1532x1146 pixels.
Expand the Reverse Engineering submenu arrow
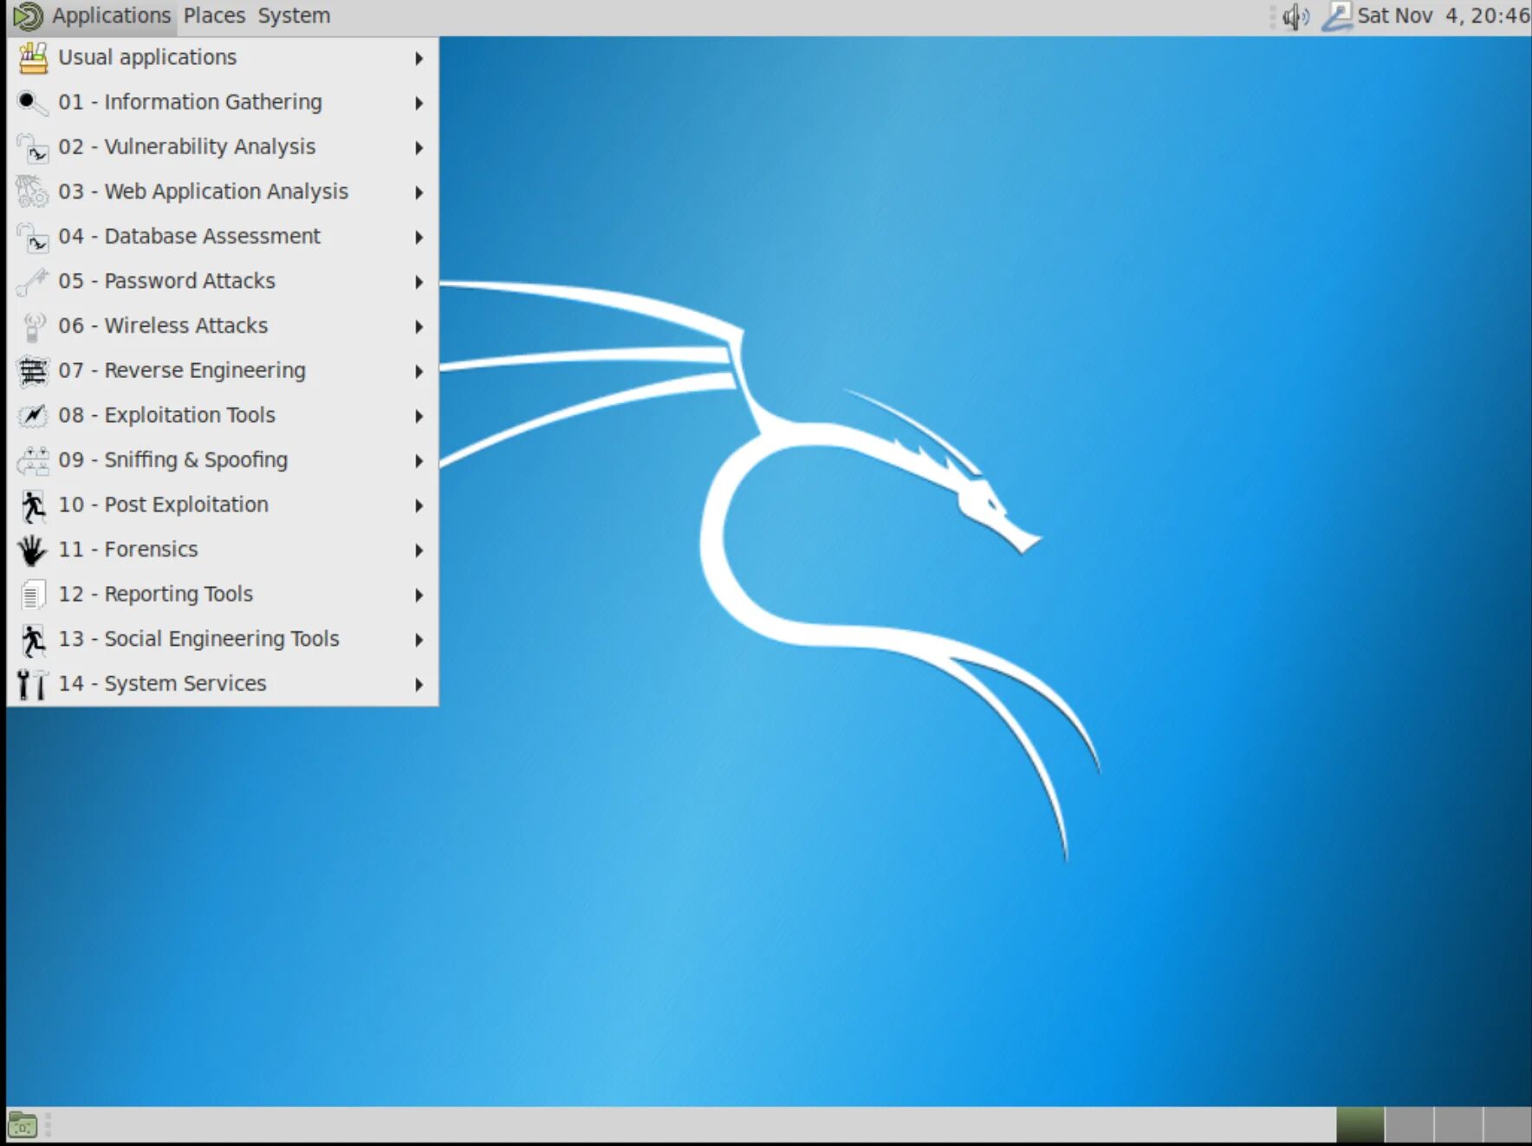[419, 372]
